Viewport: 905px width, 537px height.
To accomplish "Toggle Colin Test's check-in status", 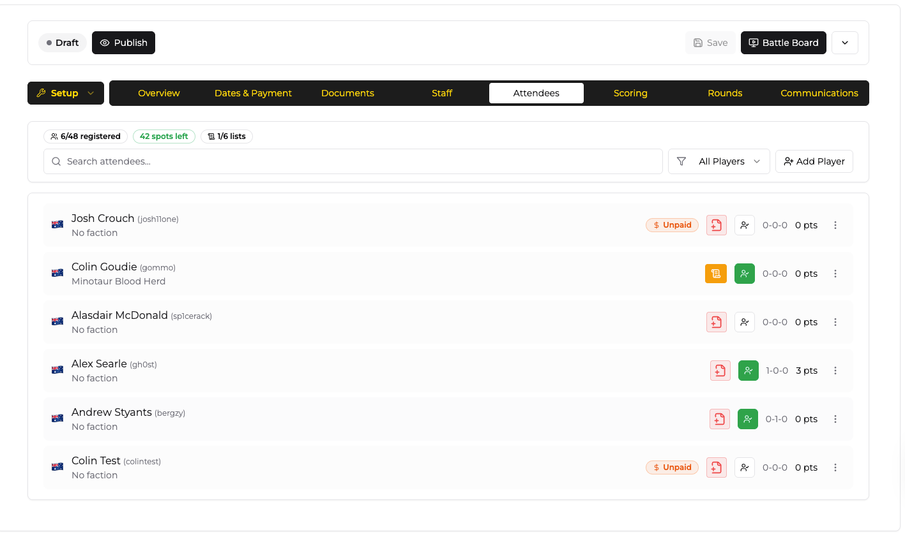I will pyautogui.click(x=745, y=467).
